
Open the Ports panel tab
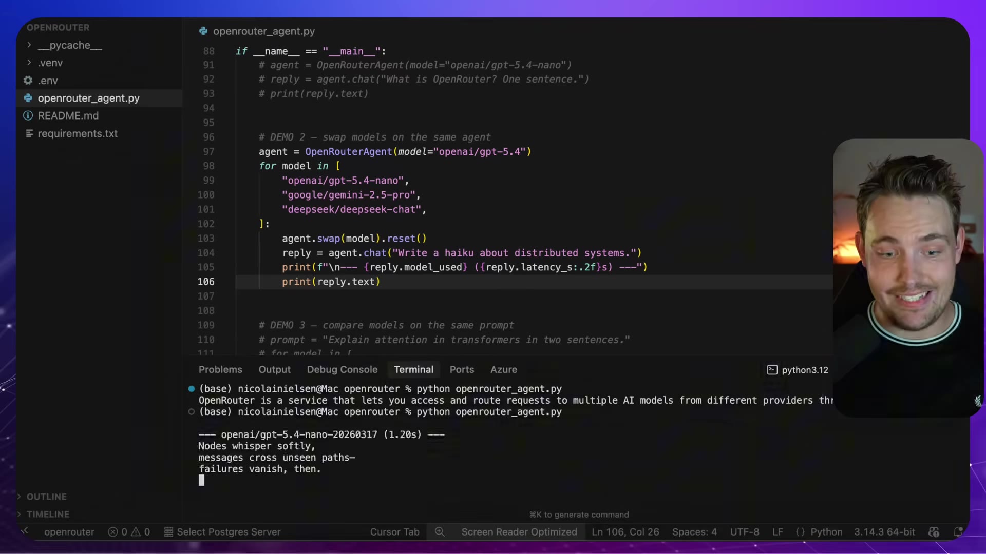tap(462, 369)
